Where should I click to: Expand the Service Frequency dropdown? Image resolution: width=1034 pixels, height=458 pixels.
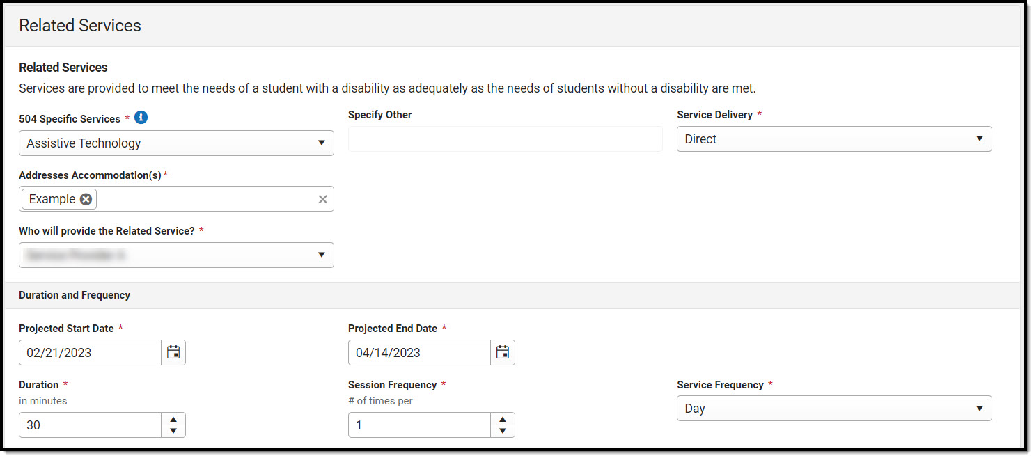pos(833,409)
